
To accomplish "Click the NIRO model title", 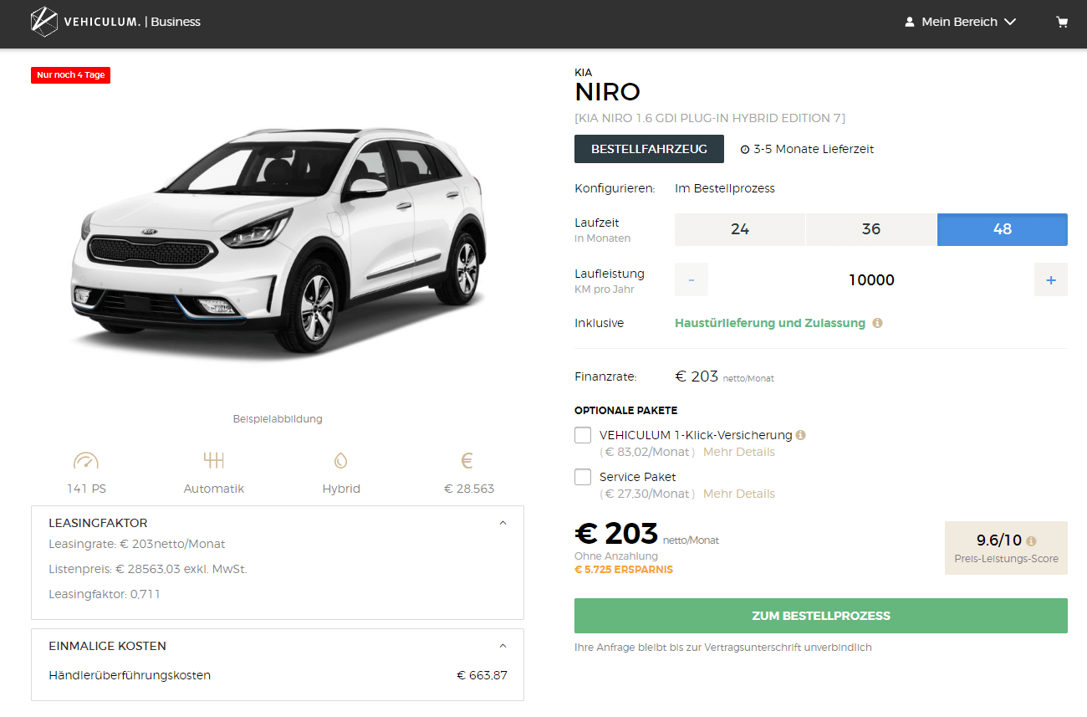I will [608, 92].
